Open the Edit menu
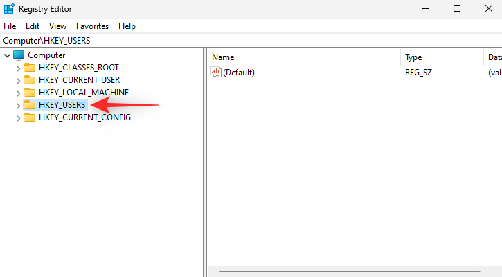The width and height of the screenshot is (502, 277). click(x=33, y=26)
